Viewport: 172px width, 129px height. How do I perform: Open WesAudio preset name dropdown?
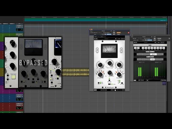click(x=107, y=39)
